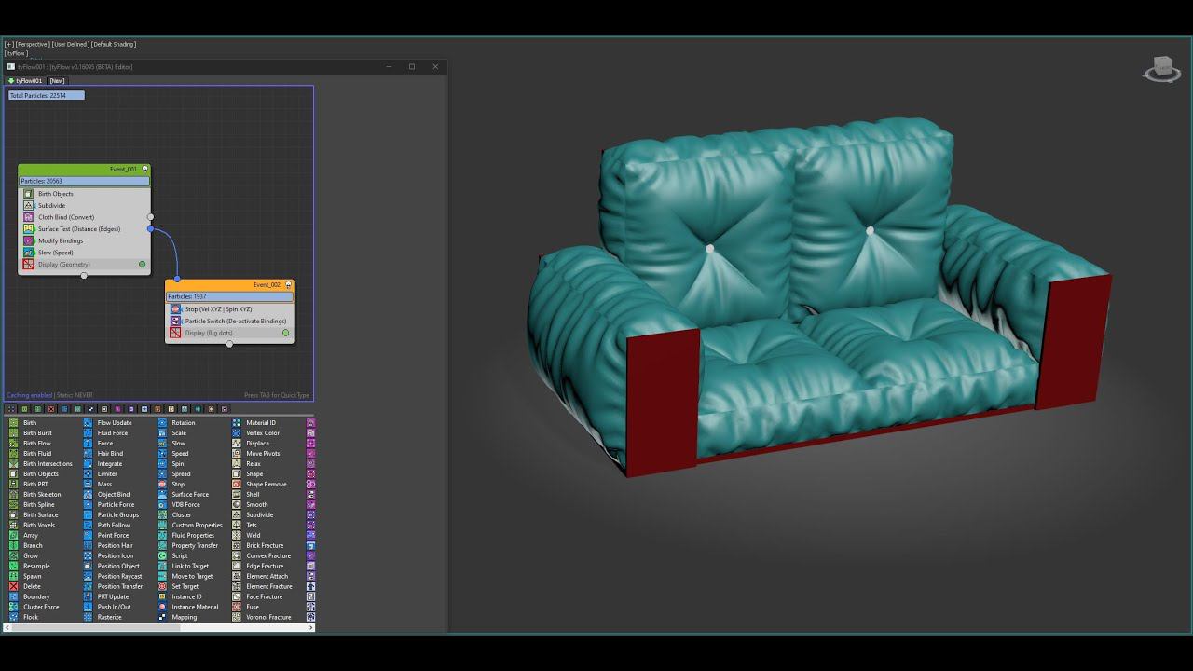
Task: Pick the Birth Flow operator icon
Action: [13, 444]
